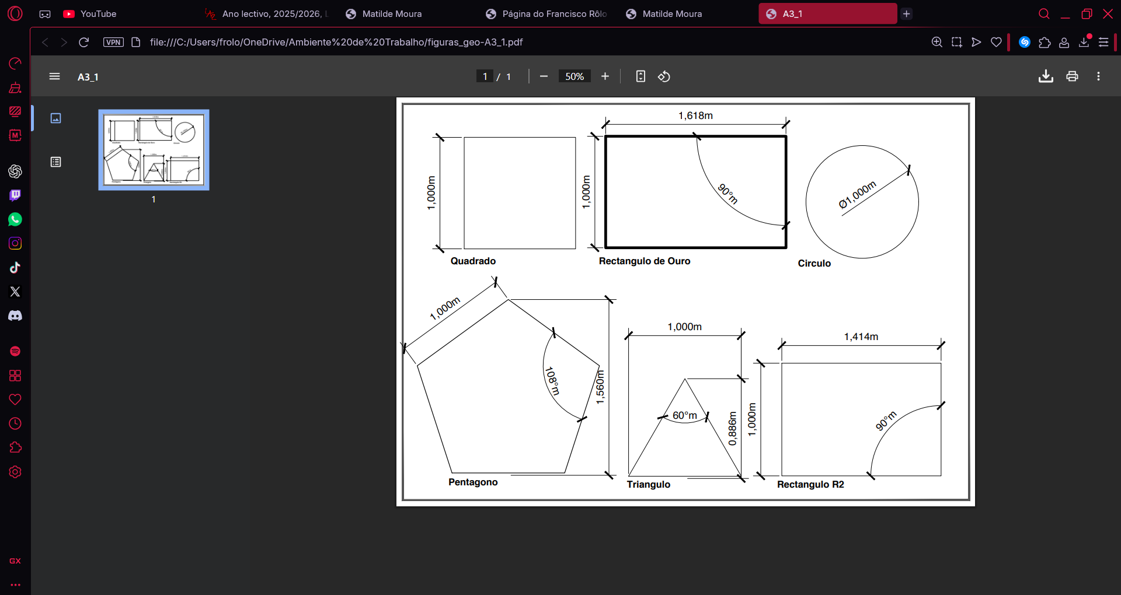Image resolution: width=1121 pixels, height=595 pixels.
Task: Open Twitch panel in the sidebar
Action: pyautogui.click(x=15, y=195)
